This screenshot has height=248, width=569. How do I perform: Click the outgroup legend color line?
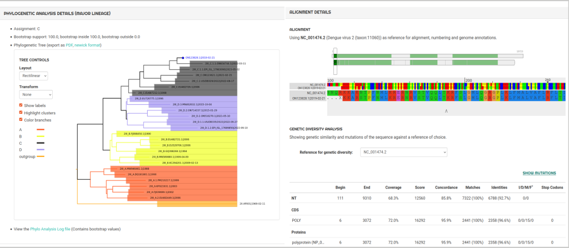[39, 156]
